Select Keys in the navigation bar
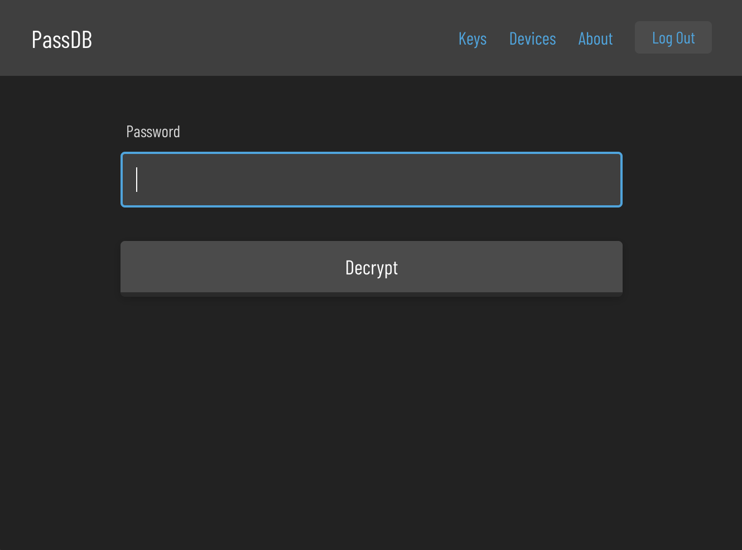This screenshot has height=550, width=742. click(x=473, y=38)
